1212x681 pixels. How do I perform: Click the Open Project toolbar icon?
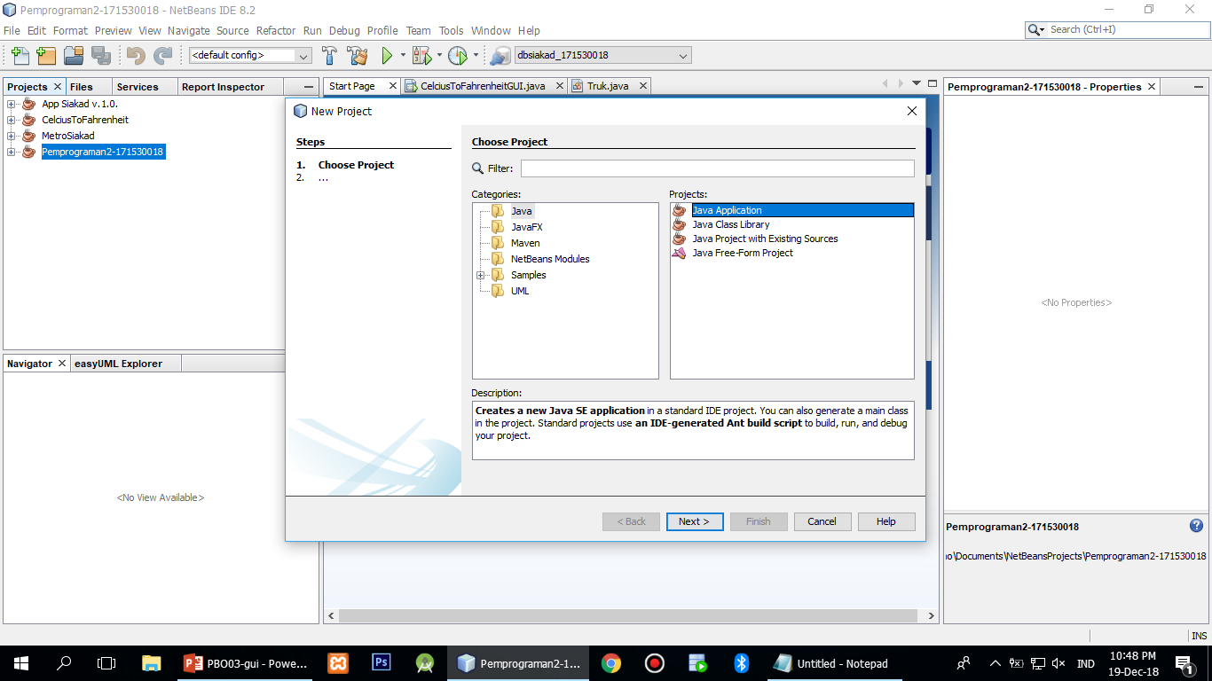[x=74, y=55]
